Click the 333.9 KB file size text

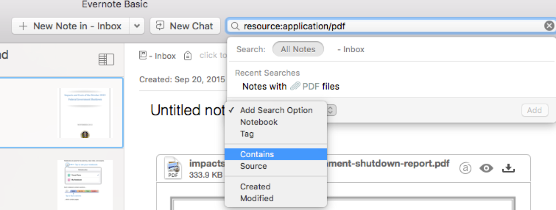207,174
